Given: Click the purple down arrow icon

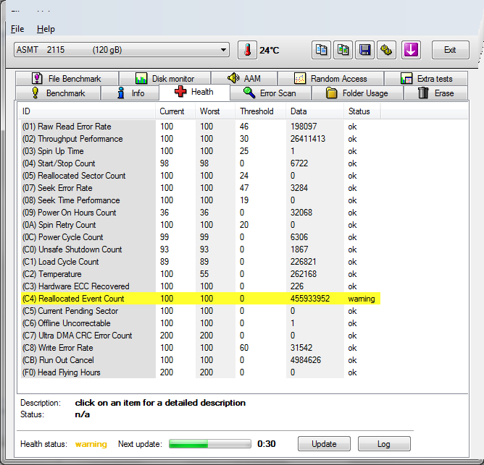Looking at the screenshot, I should coord(411,50).
